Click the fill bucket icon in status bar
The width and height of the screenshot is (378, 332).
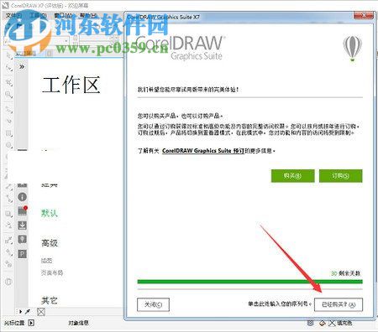(x=323, y=323)
